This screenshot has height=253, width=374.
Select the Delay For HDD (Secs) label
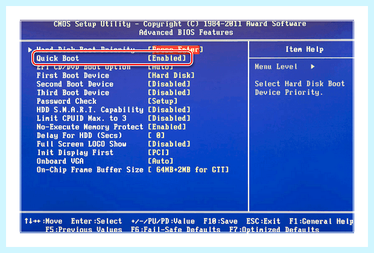[79, 136]
